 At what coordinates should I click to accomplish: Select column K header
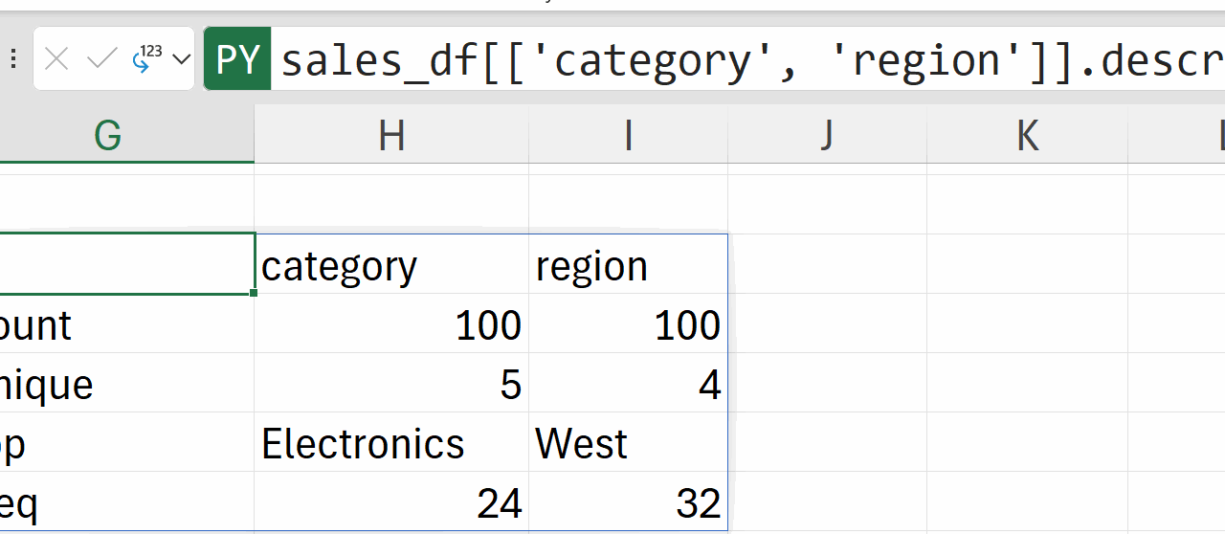click(1027, 136)
